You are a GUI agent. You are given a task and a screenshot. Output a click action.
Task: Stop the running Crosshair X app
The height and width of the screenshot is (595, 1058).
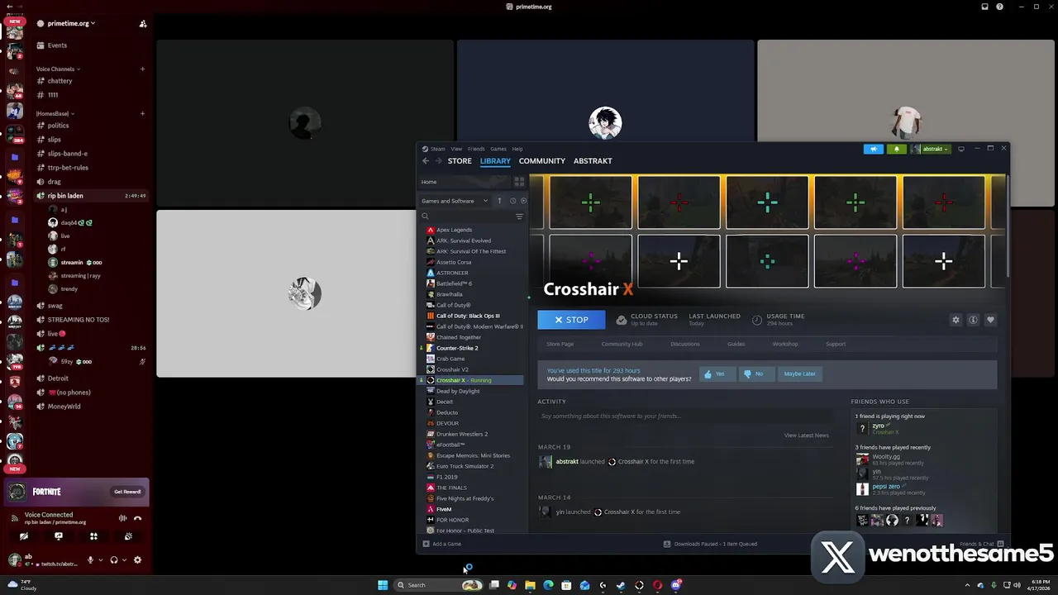(x=571, y=320)
